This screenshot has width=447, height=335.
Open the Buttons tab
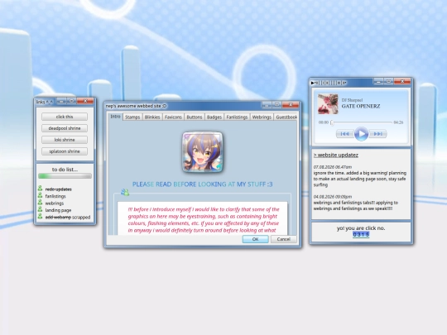tap(195, 117)
